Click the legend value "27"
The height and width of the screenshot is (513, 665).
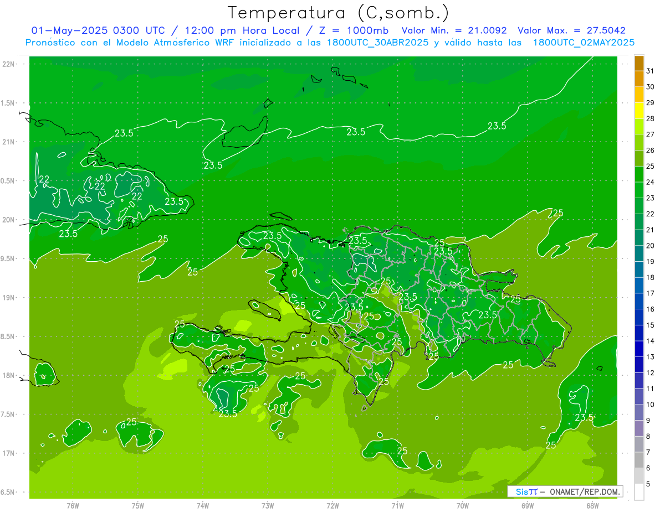pos(650,134)
